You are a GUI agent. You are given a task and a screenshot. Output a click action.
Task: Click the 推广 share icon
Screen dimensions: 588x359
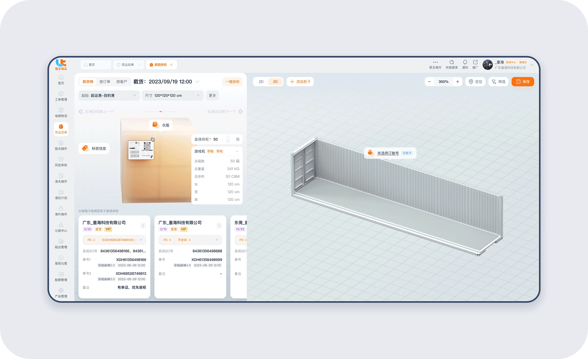click(475, 63)
